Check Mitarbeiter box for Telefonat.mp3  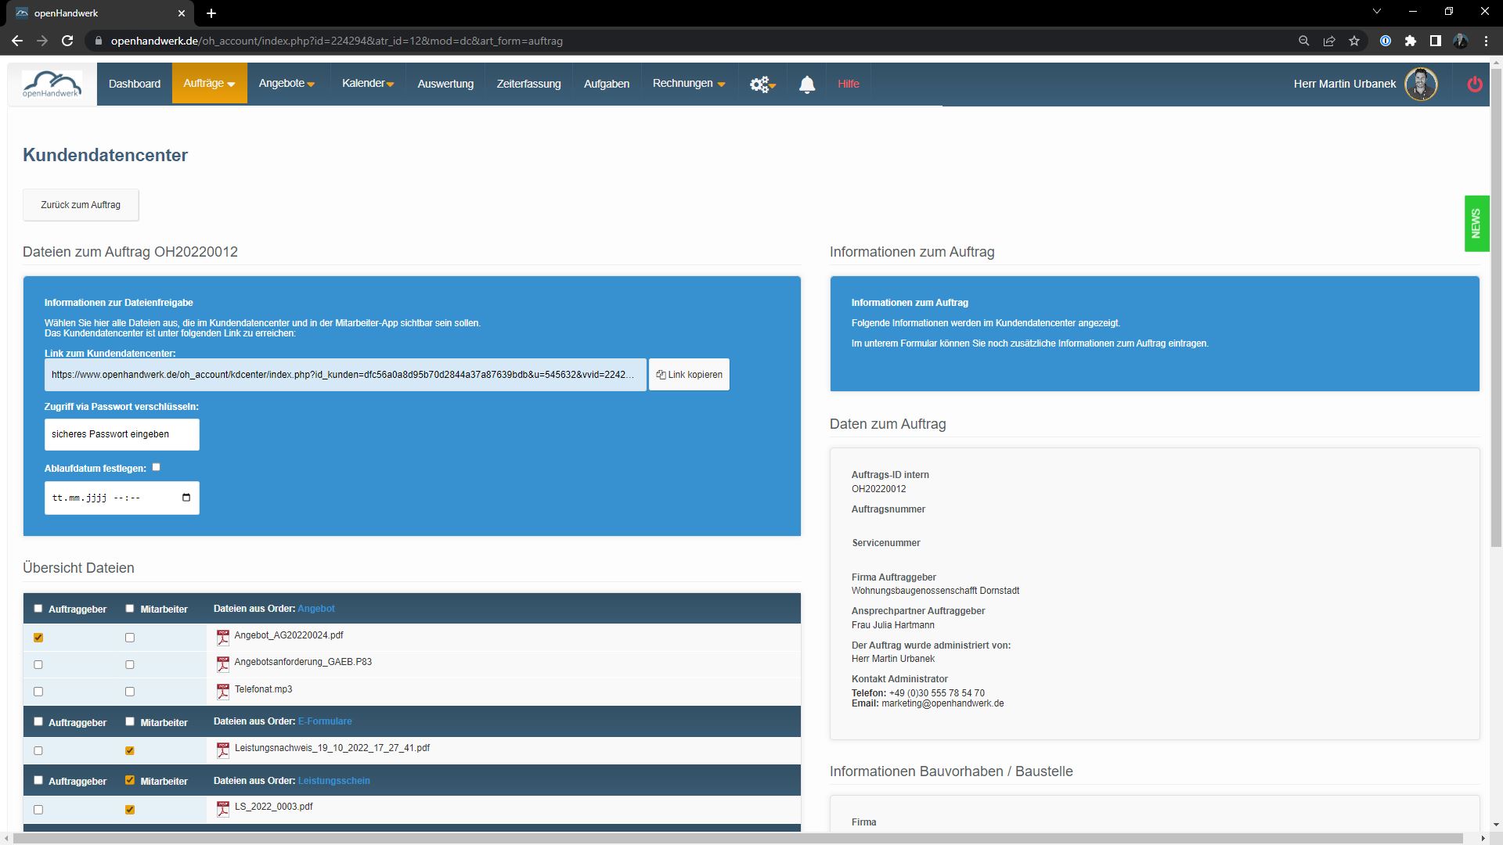click(130, 692)
